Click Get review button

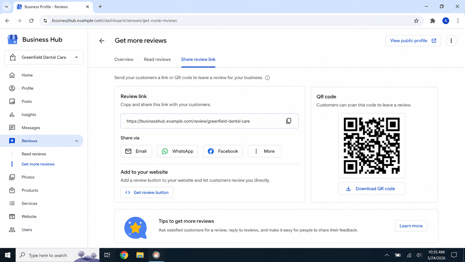click(x=147, y=192)
